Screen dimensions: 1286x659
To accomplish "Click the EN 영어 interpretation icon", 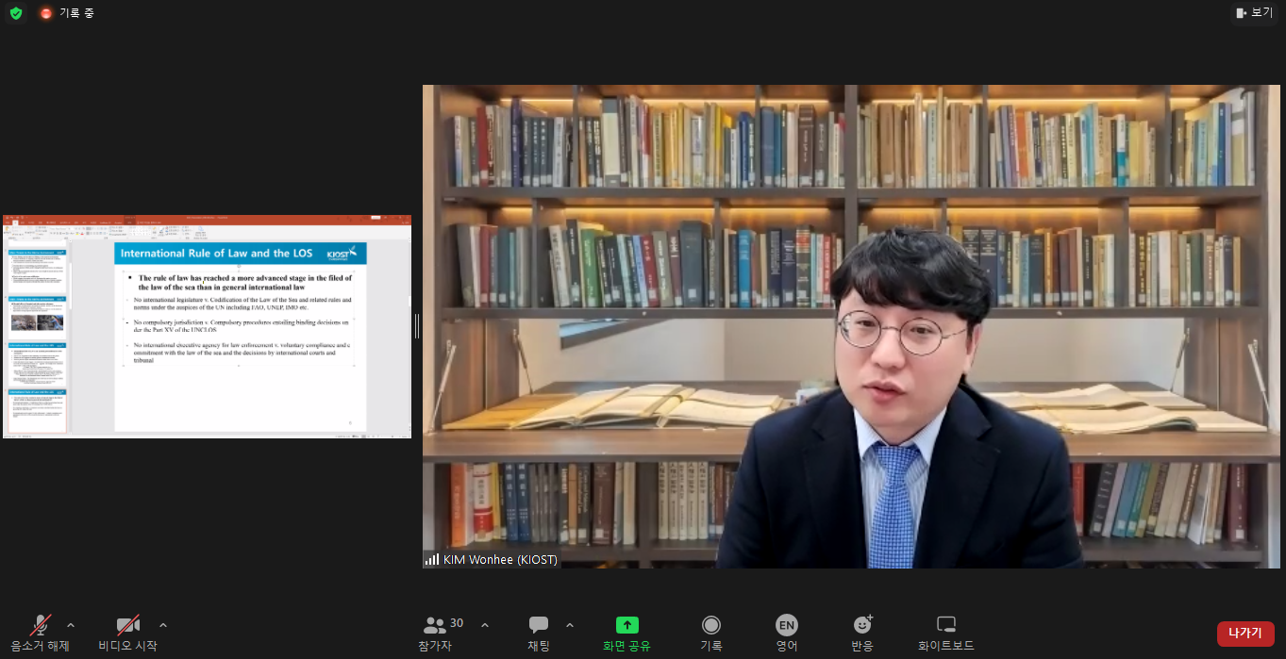I will 787,633.
